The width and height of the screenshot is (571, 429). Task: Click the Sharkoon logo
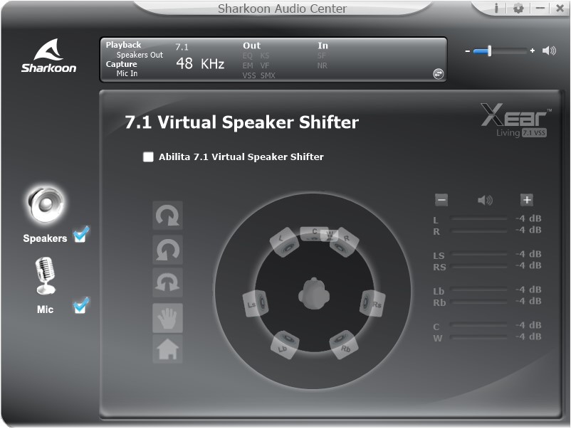coord(48,55)
